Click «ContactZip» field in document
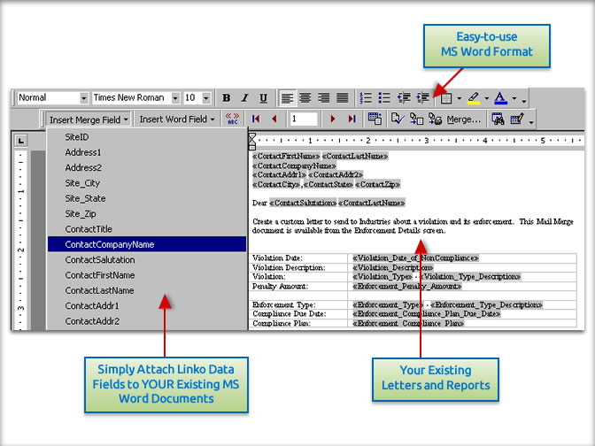This screenshot has width=595, height=446. pyautogui.click(x=377, y=184)
